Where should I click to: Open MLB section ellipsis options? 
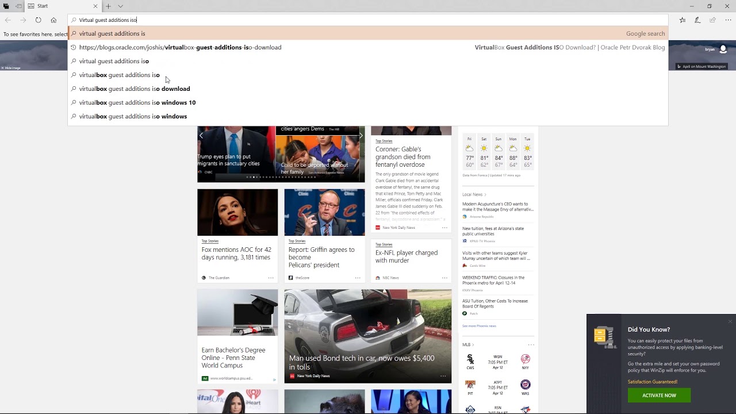pos(531,344)
